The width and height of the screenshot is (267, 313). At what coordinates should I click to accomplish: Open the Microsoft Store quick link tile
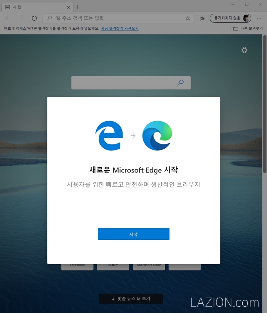coord(149,267)
